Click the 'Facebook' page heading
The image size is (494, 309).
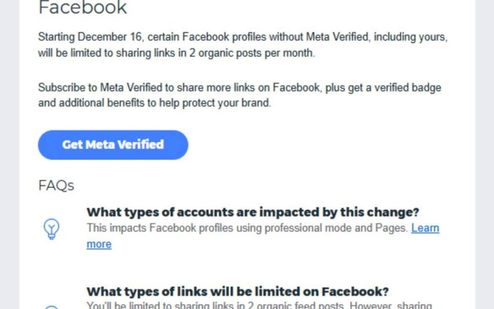point(83,7)
